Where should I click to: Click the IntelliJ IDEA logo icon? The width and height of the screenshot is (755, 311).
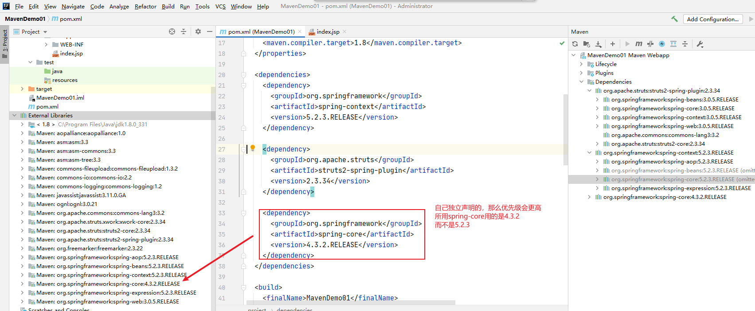click(6, 6)
